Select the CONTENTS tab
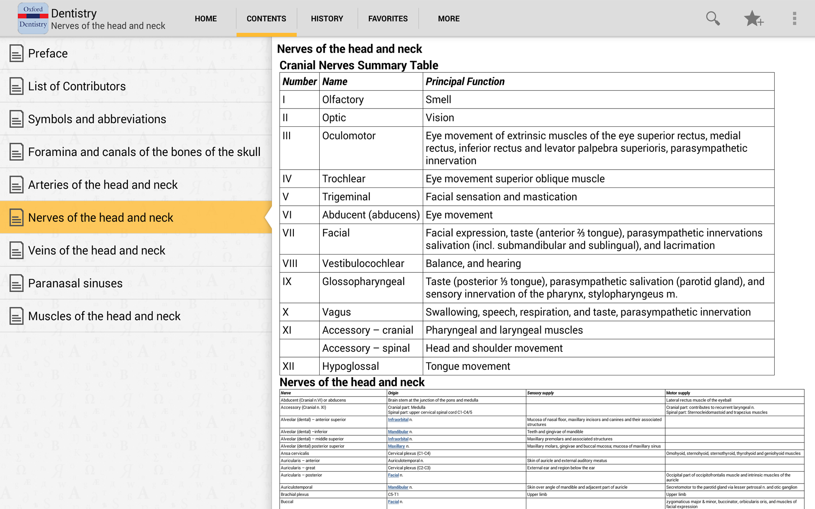 tap(267, 19)
